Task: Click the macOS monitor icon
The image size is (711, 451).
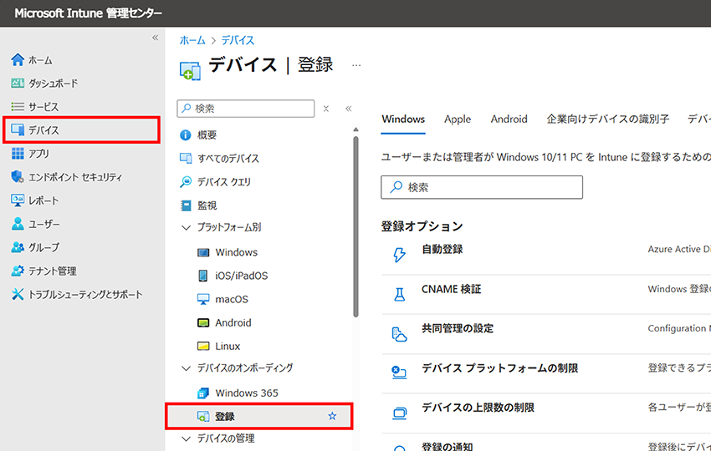Action: [x=203, y=299]
